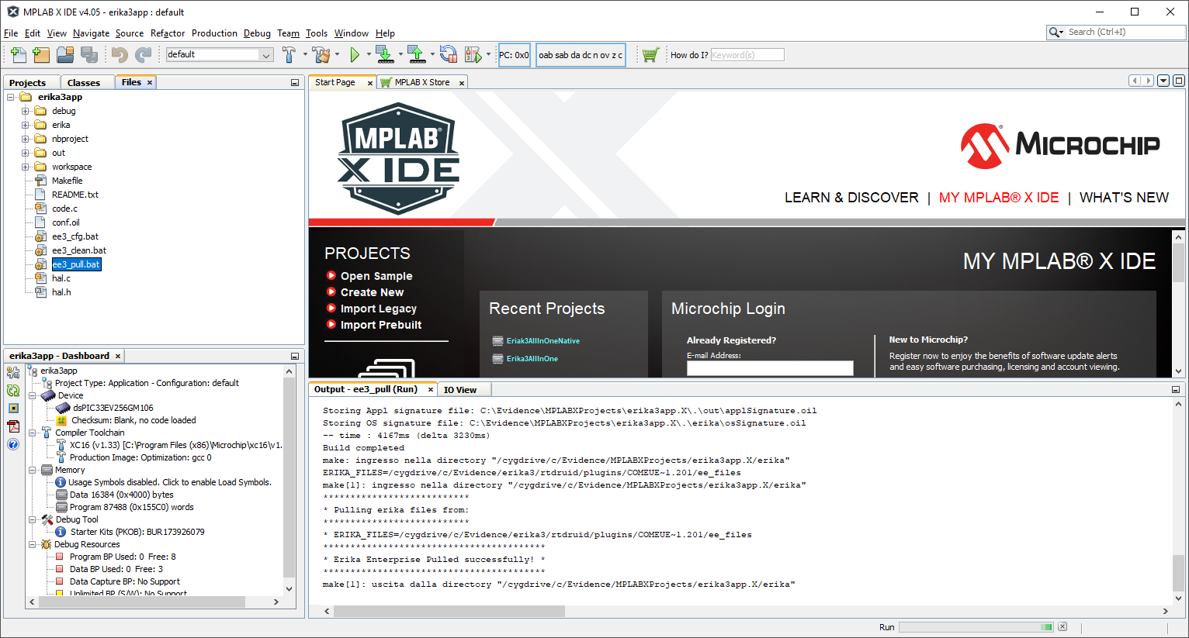
Task: Click the How do I keyword field
Action: pyautogui.click(x=747, y=55)
